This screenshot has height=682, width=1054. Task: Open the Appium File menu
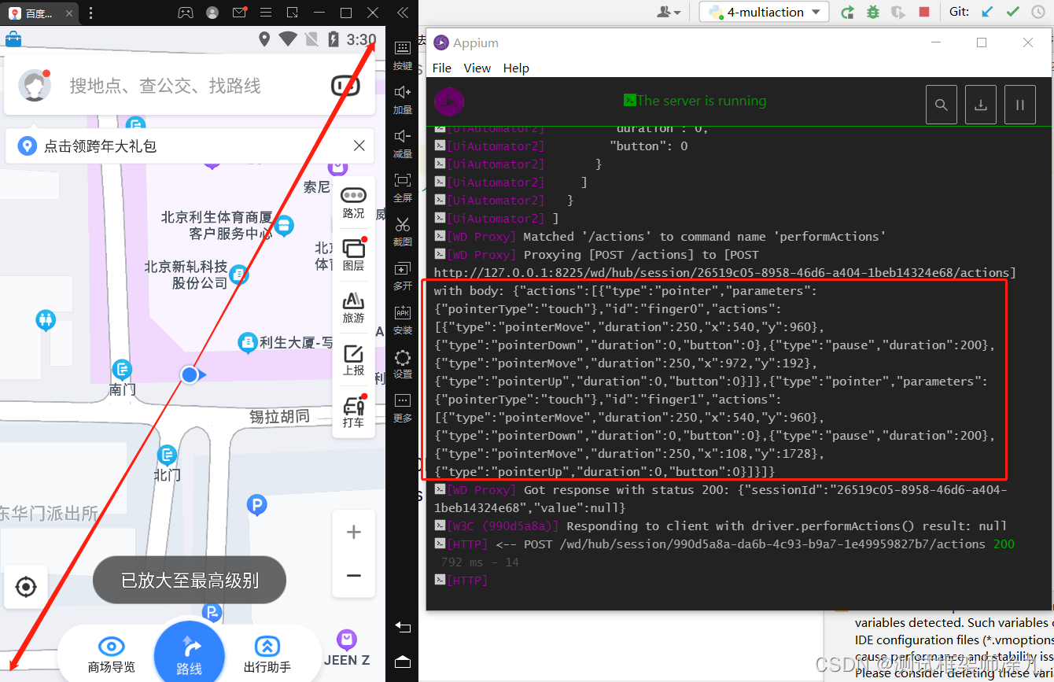click(x=442, y=68)
